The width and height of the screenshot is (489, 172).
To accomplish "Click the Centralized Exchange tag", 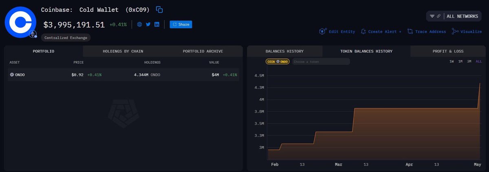I will point(66,37).
